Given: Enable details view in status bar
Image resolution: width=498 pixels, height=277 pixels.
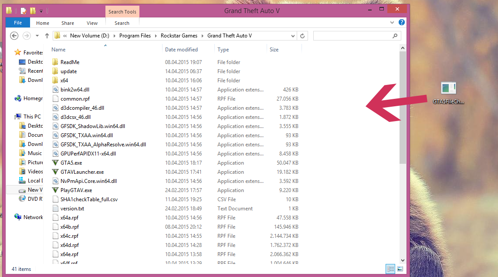Looking at the screenshot, I should tap(390, 269).
